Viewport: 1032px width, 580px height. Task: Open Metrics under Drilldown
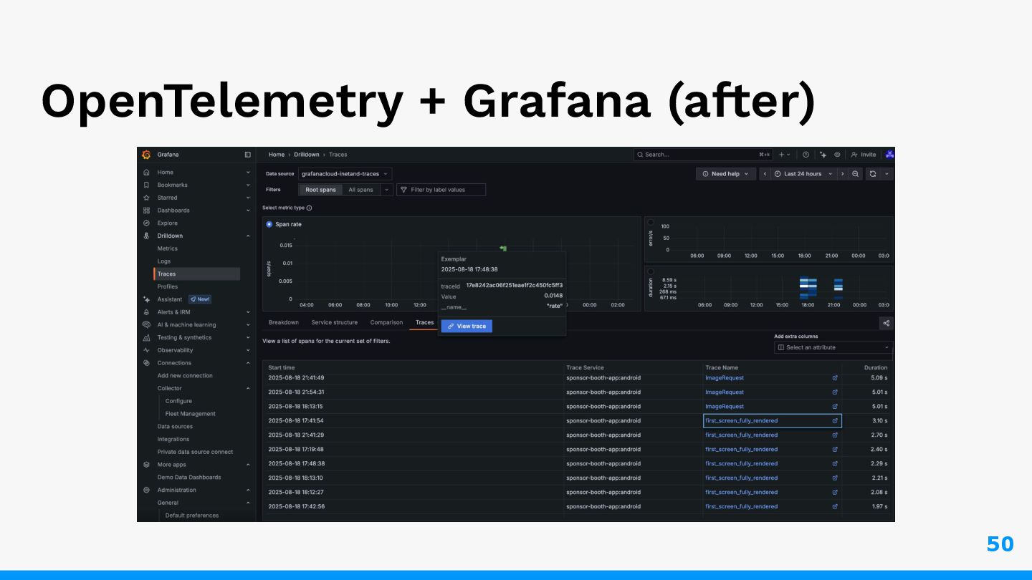168,248
